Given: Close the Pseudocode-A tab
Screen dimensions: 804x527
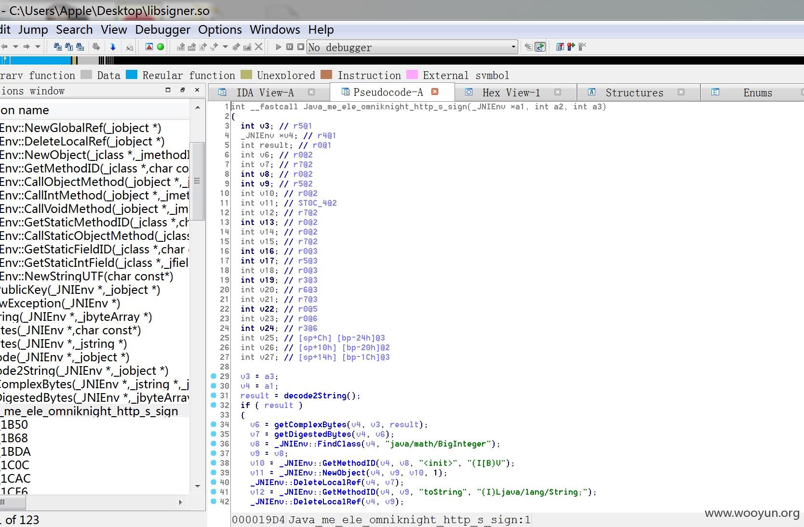Looking at the screenshot, I should tap(435, 92).
